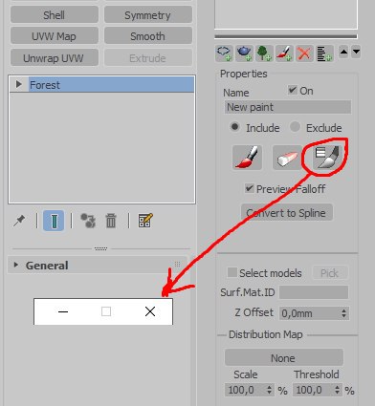Image resolution: width=375 pixels, height=406 pixels.
Task: Activate the red paint brush tool
Action: [x=247, y=158]
